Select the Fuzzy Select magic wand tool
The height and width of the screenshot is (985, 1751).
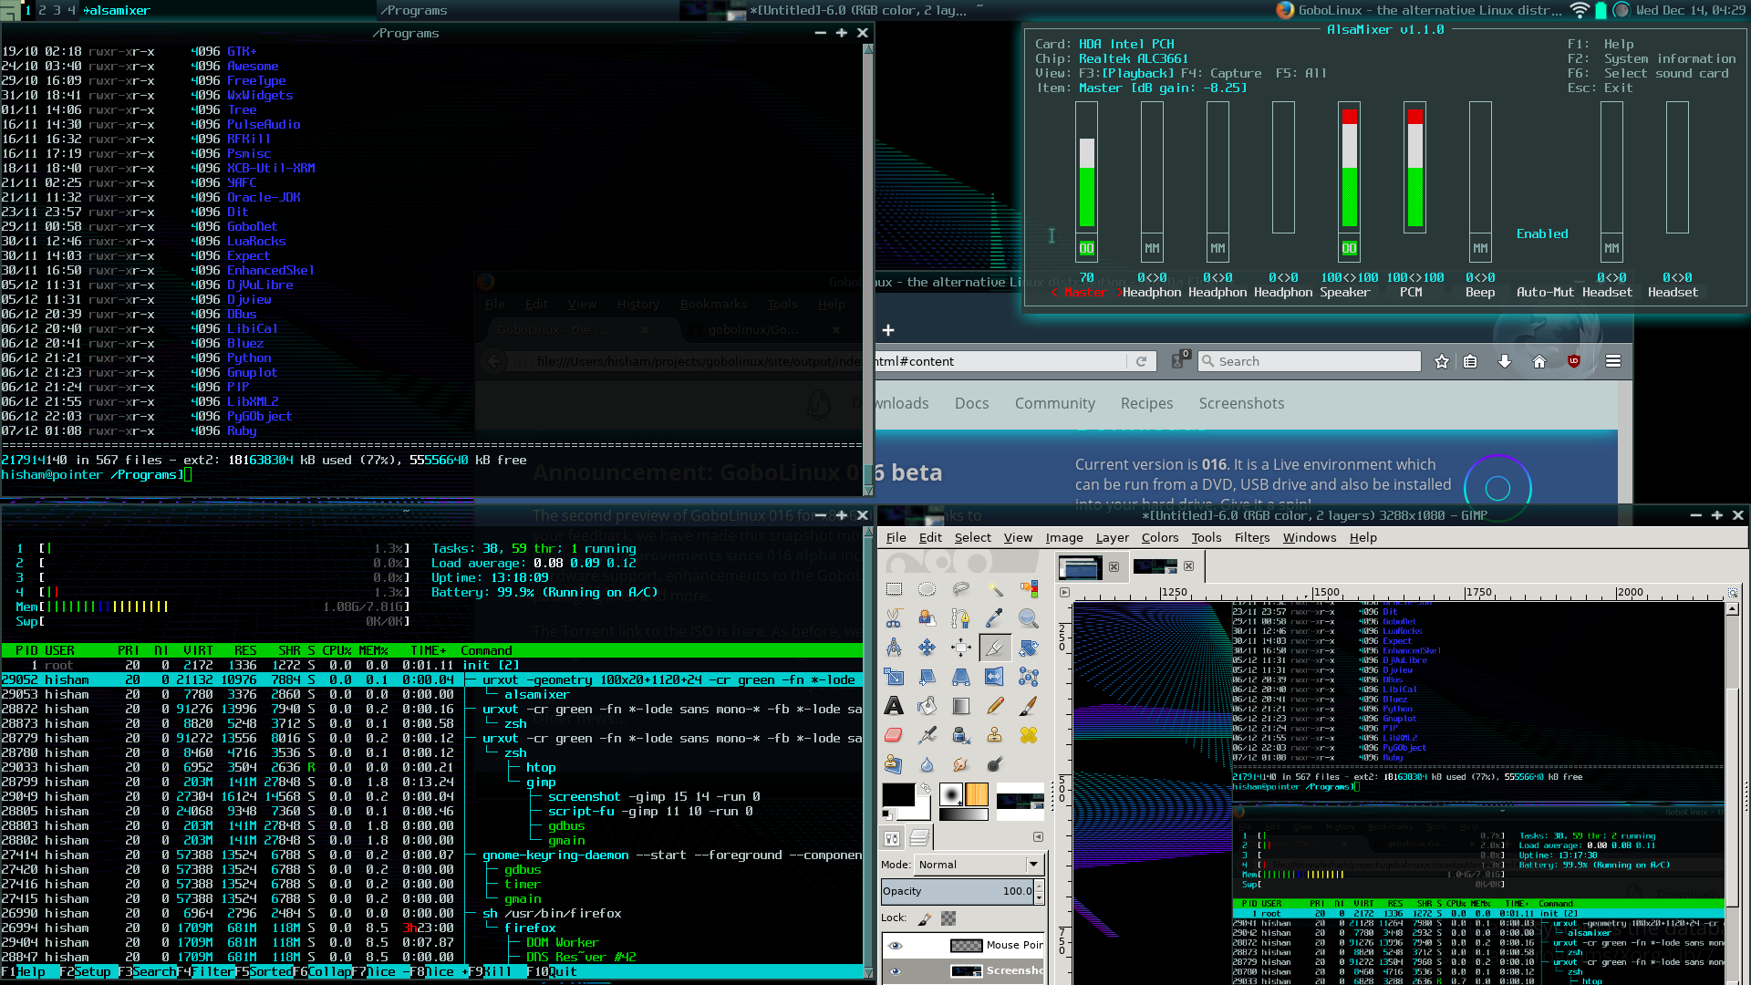tap(995, 589)
